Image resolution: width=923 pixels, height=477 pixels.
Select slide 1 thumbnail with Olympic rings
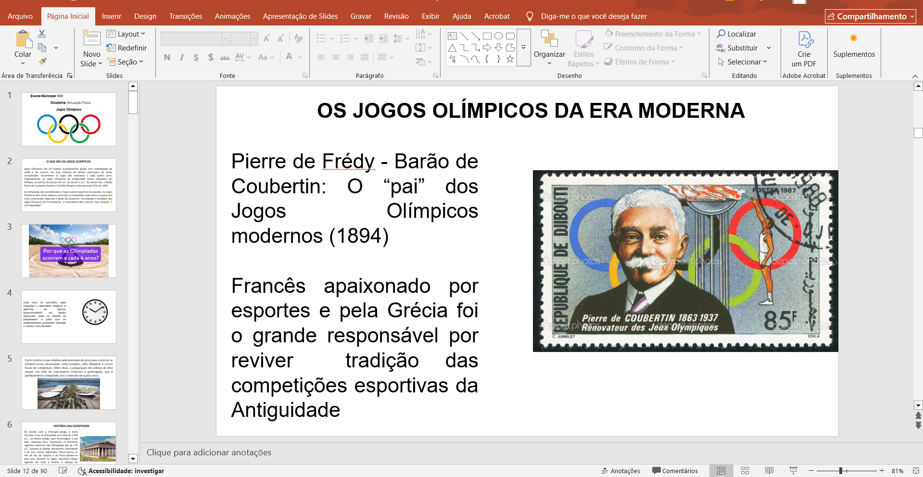click(x=69, y=119)
